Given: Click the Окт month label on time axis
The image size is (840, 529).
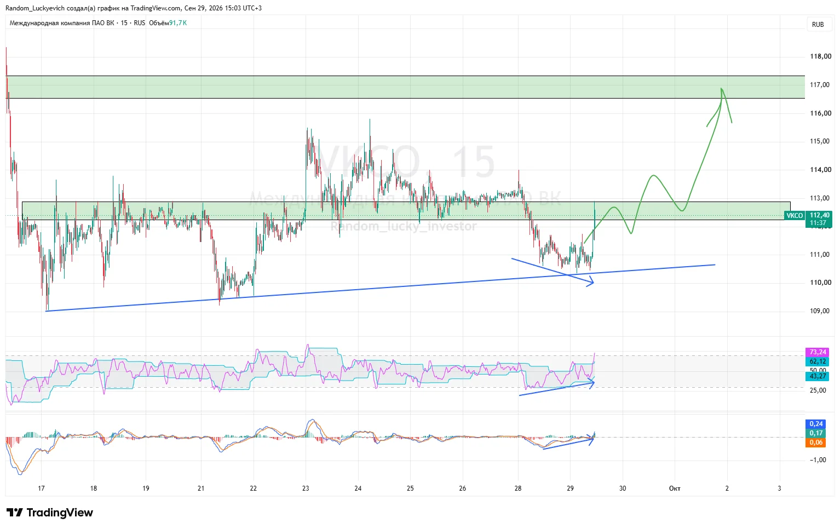Looking at the screenshot, I should (675, 488).
